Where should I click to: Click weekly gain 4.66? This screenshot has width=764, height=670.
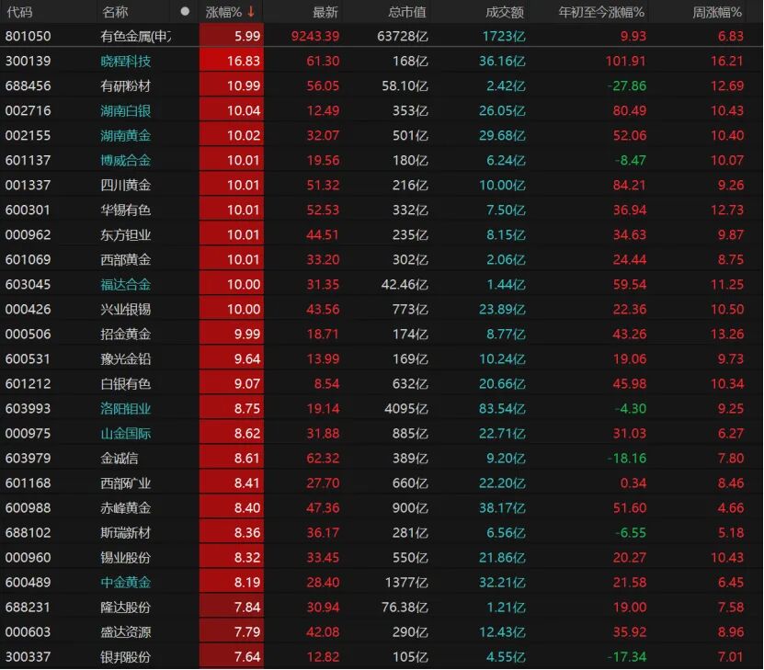point(730,508)
